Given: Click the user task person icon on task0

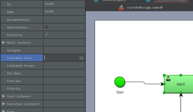Looking at the screenshot, I should coord(168,79).
